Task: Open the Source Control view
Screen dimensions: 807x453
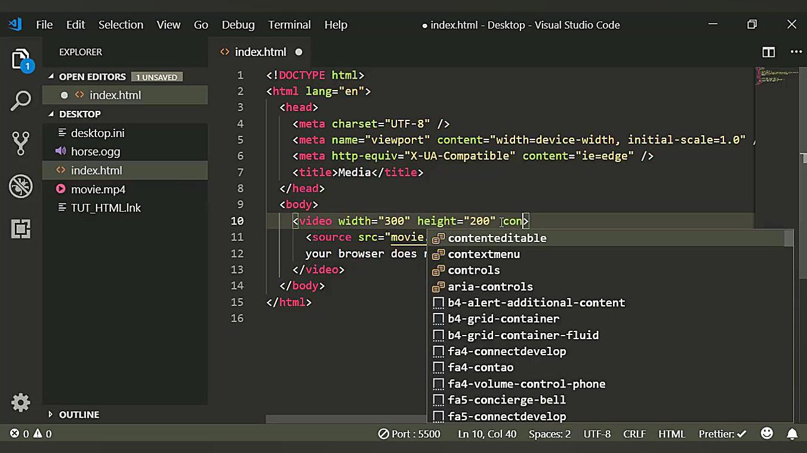Action: [x=21, y=143]
